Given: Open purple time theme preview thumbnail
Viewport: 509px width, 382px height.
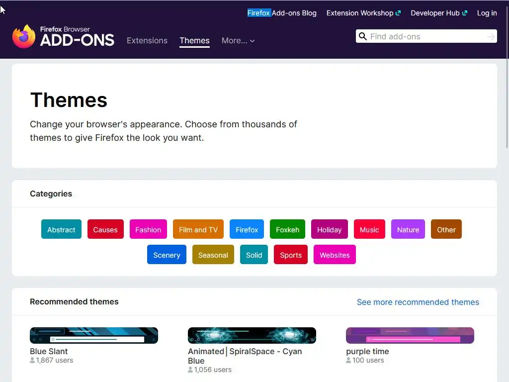Looking at the screenshot, I should [410, 335].
